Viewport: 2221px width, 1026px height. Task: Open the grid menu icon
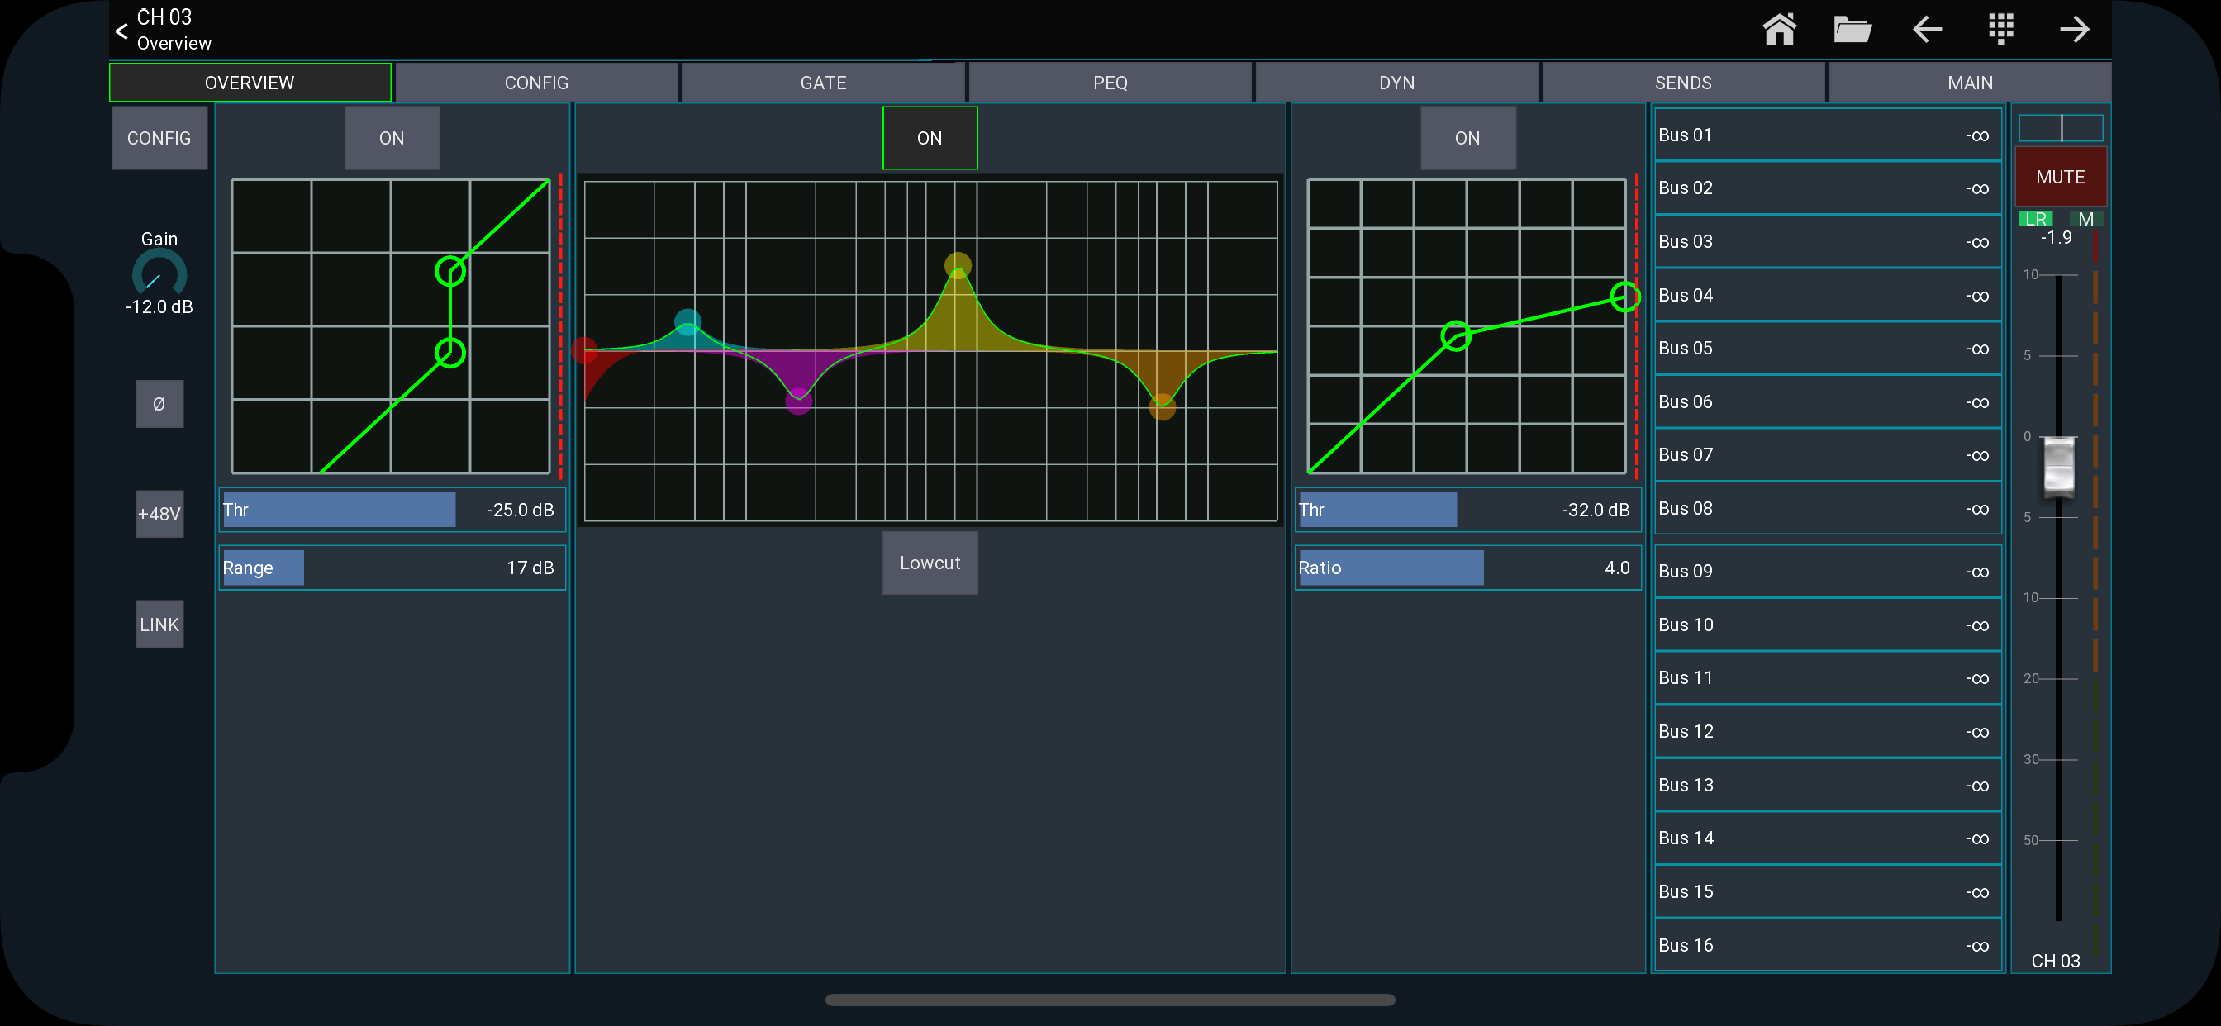[x=2000, y=29]
